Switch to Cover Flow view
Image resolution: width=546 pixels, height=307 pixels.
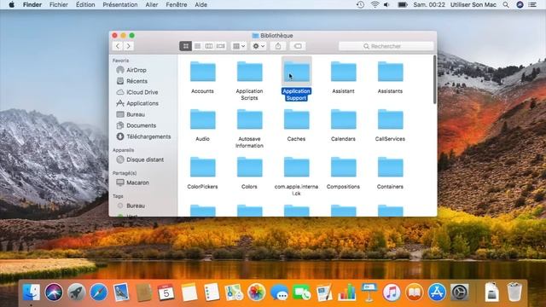221,46
